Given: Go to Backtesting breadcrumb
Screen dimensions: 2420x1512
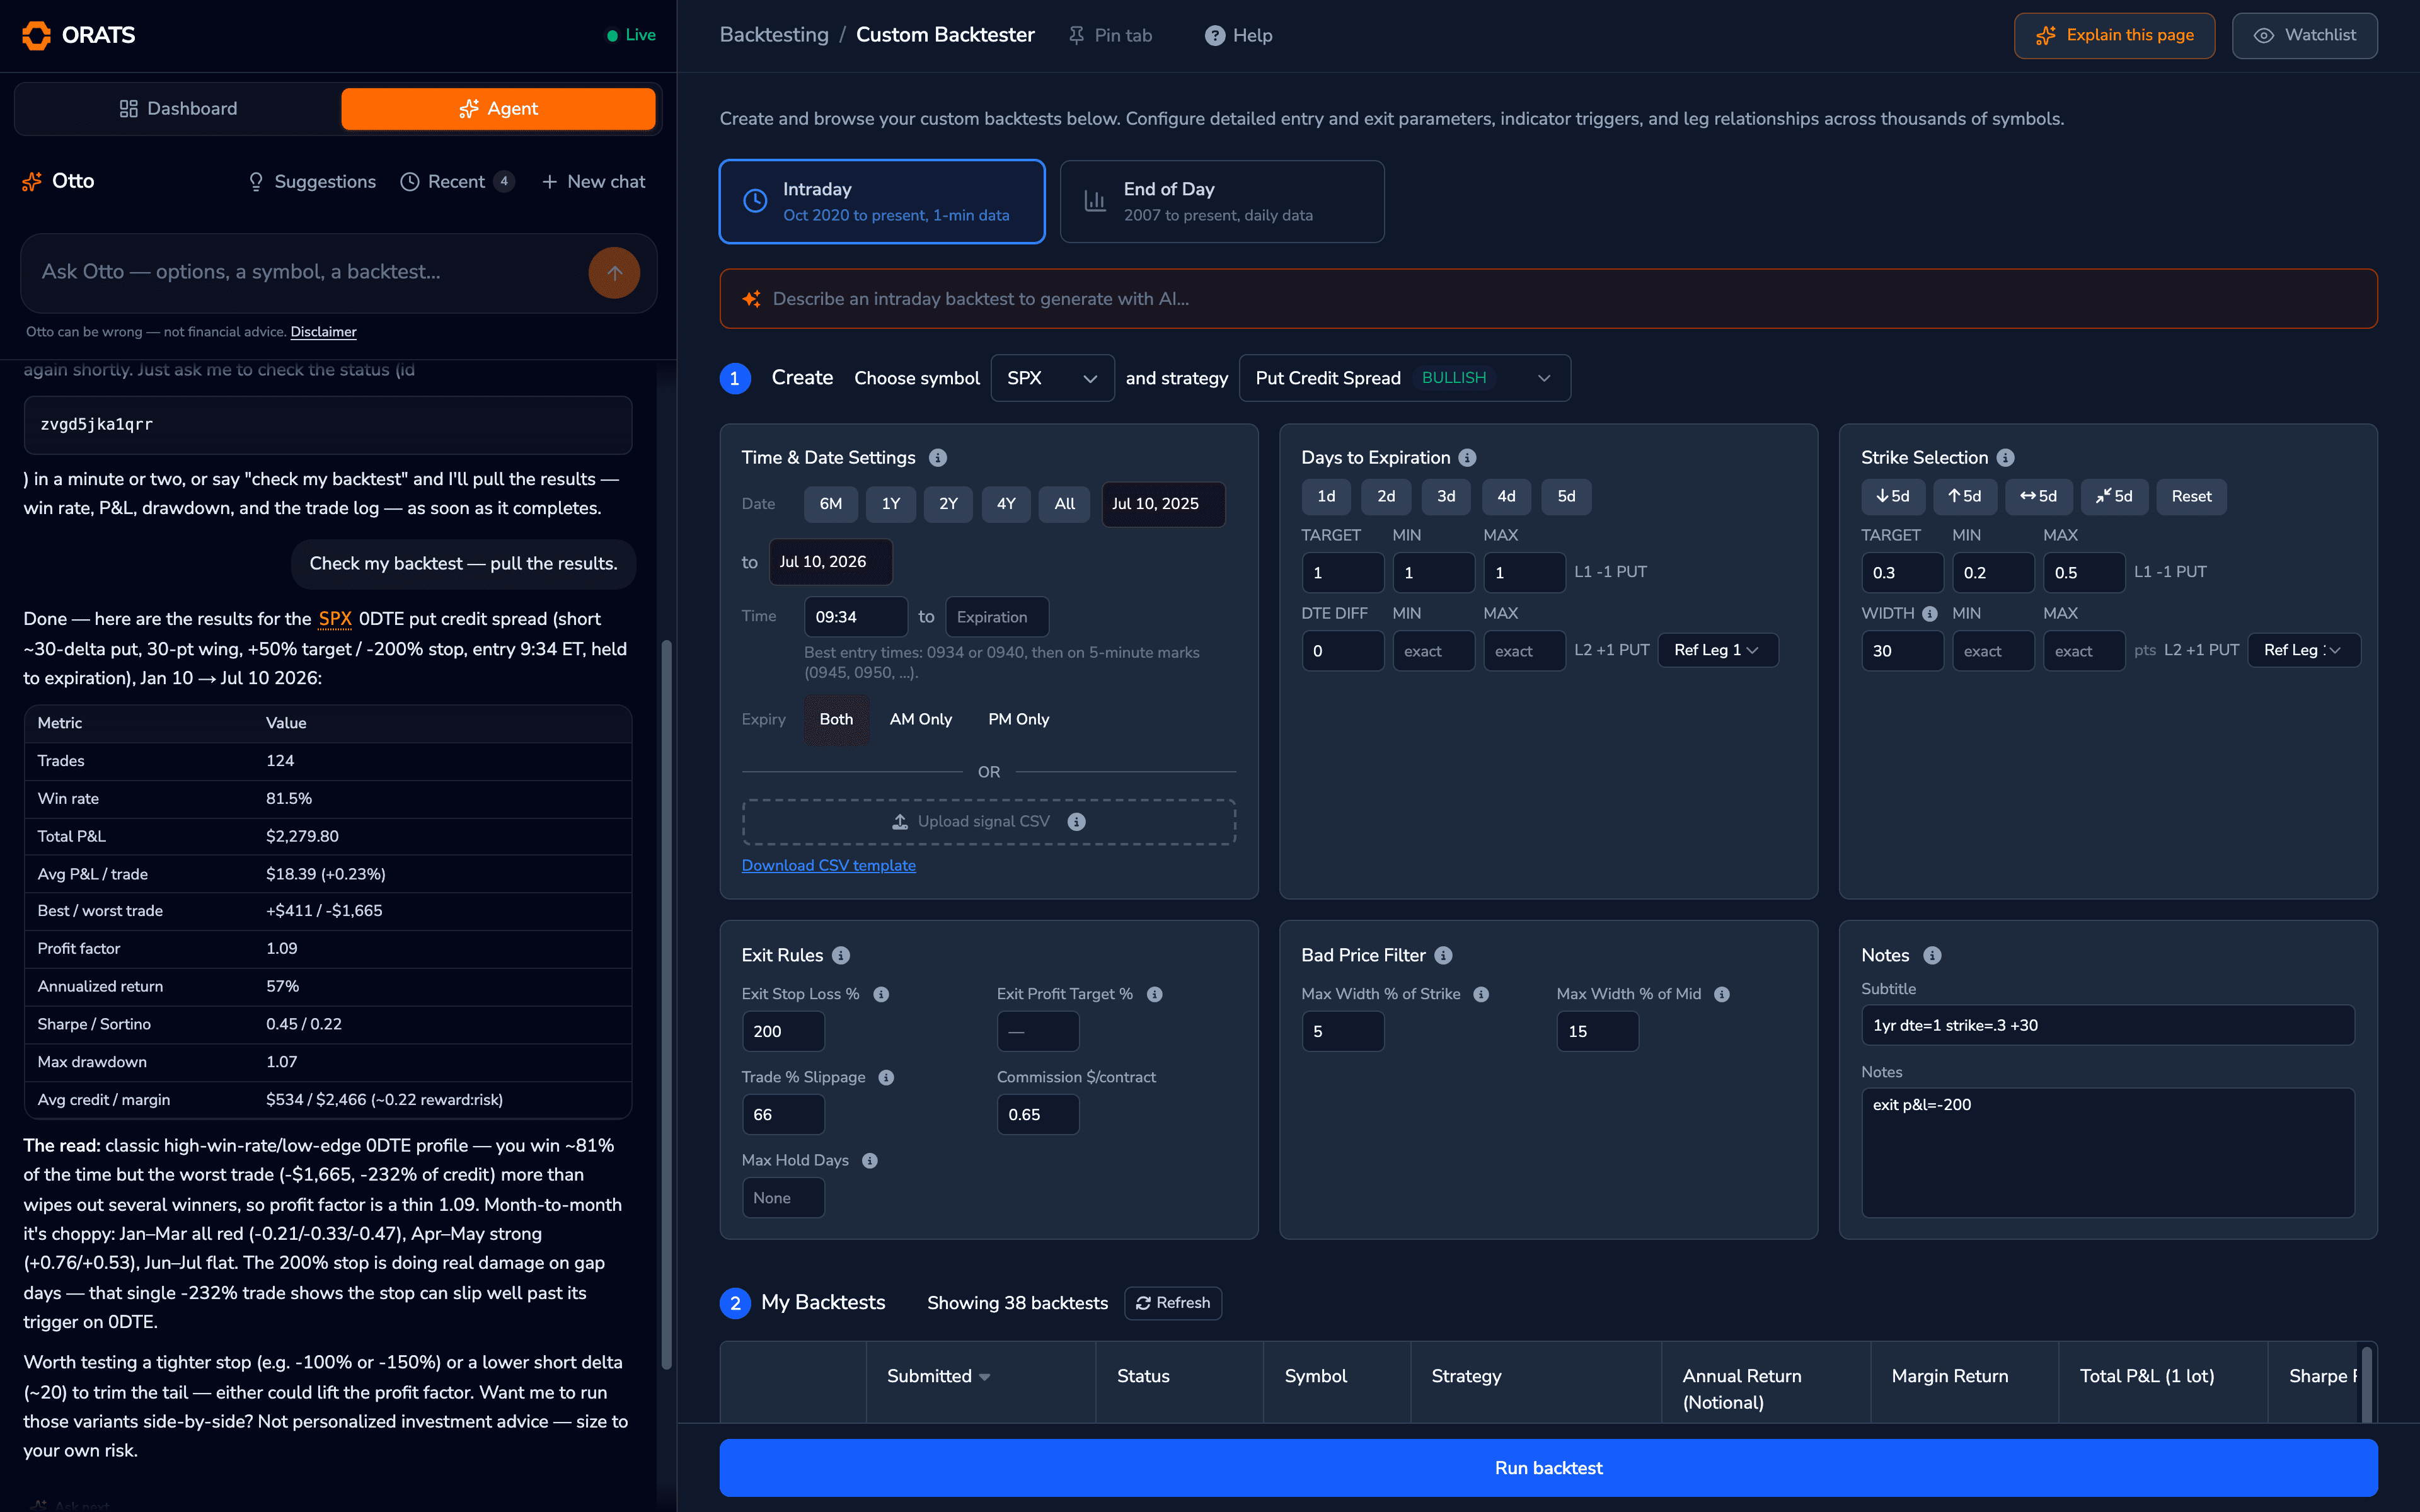Looking at the screenshot, I should [x=774, y=35].
